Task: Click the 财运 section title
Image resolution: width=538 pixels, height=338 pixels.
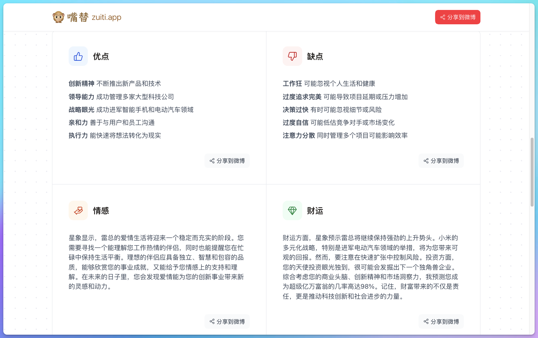Action: tap(315, 210)
